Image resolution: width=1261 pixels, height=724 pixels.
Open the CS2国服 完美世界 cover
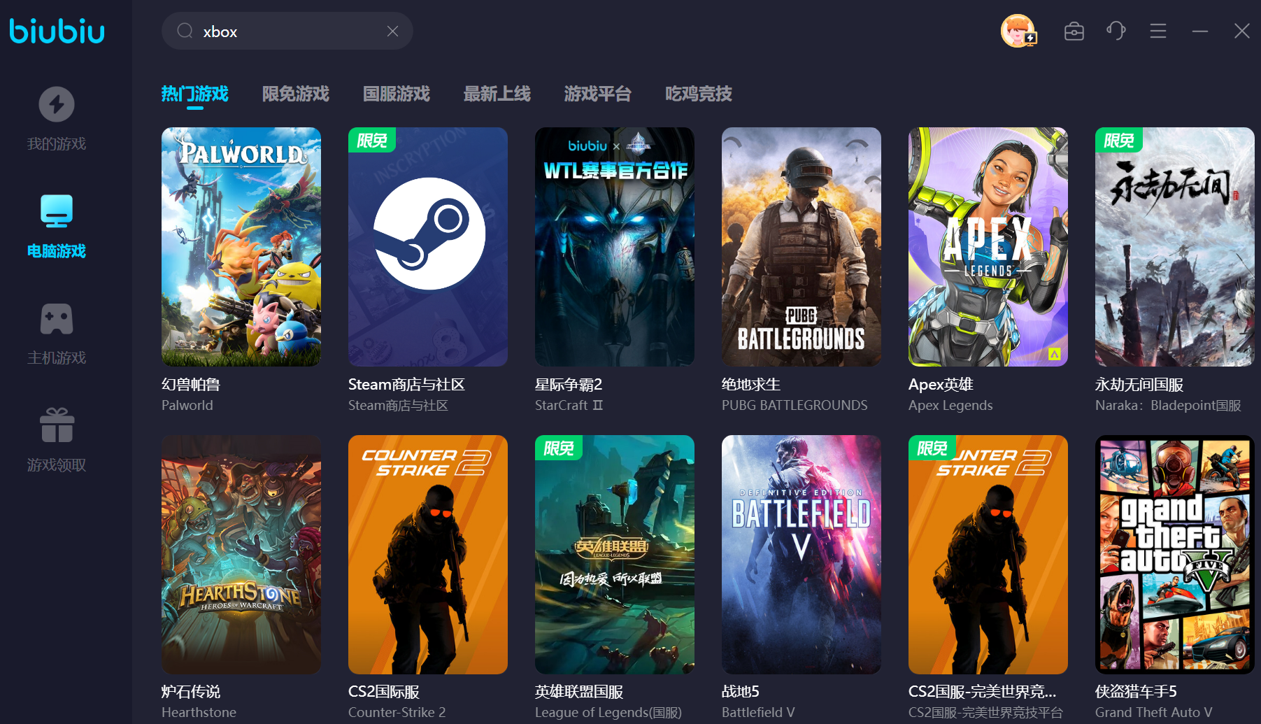[x=988, y=555]
